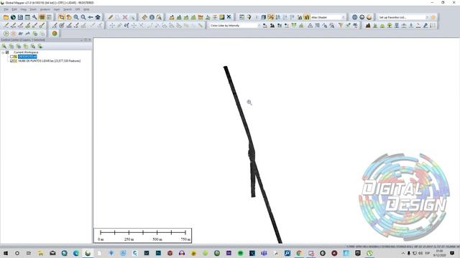Toggle visibility checkbox of highlighted orthophoto layer
Image resolution: width=460 pixels, height=258 pixels.
pos(11,57)
